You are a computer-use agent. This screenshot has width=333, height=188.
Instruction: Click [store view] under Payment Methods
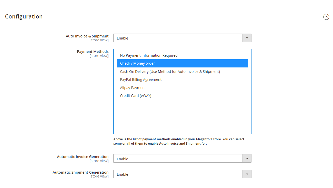(x=99, y=55)
